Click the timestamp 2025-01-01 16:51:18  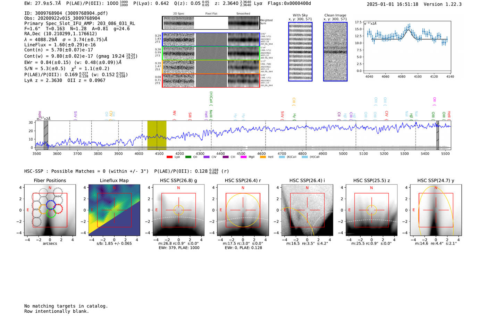coord(392,4)
